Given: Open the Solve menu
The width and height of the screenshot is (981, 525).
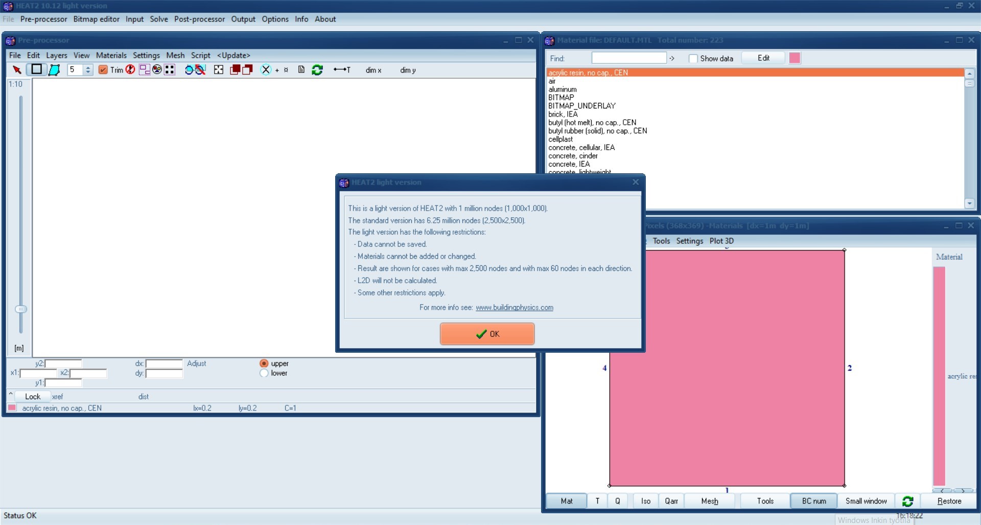Looking at the screenshot, I should click(x=159, y=19).
